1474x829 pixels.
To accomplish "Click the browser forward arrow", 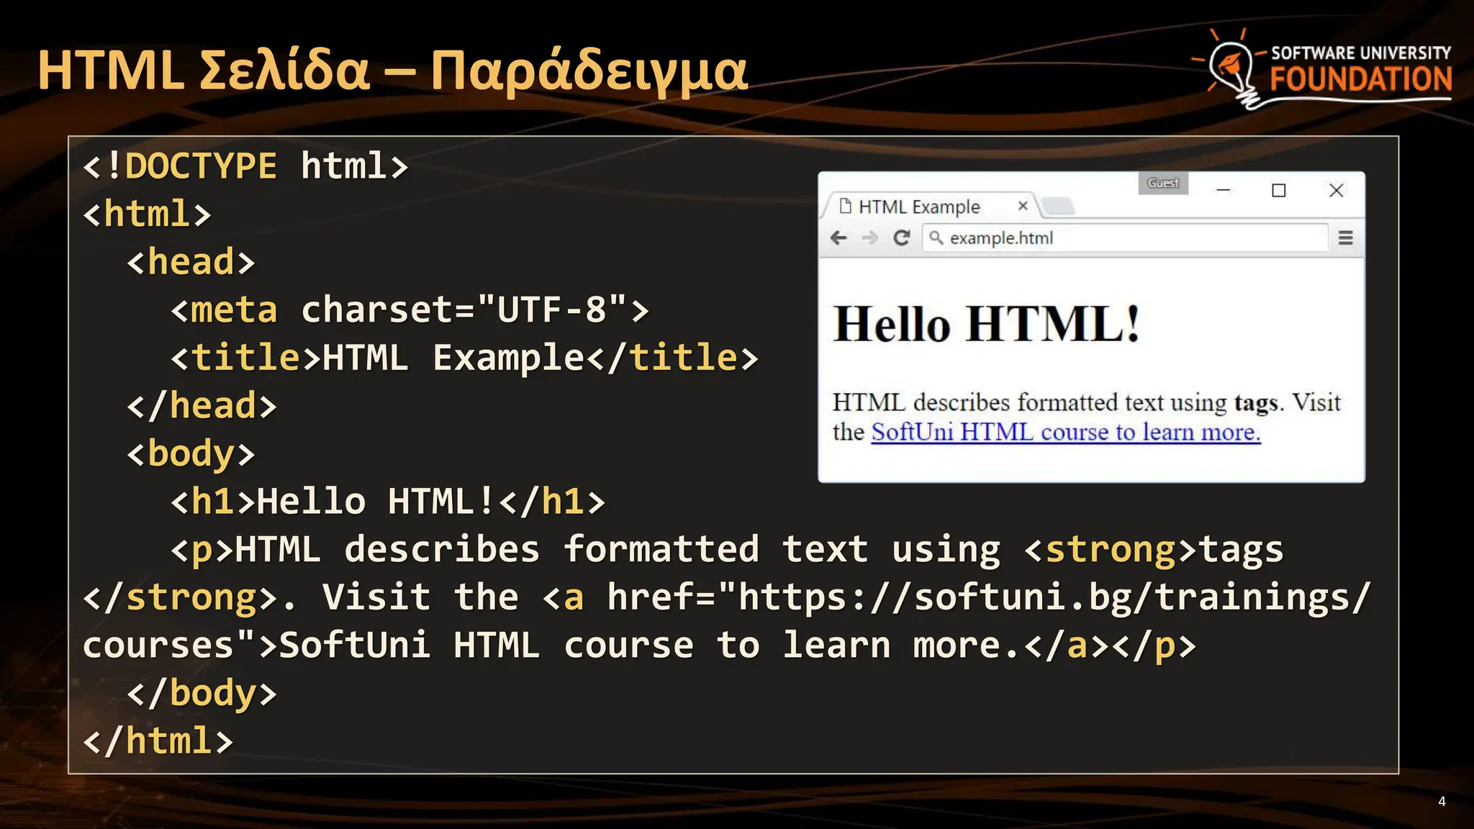I will [870, 237].
